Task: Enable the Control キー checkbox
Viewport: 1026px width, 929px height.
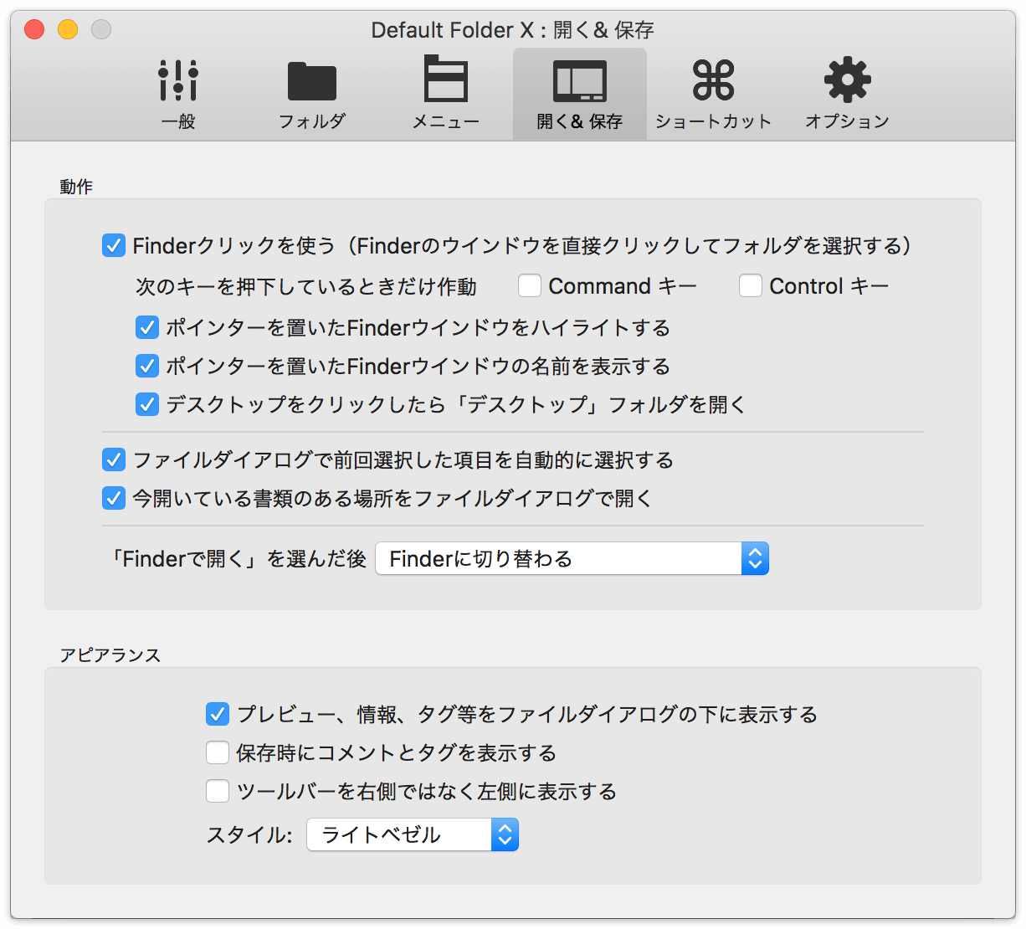Action: [x=751, y=286]
